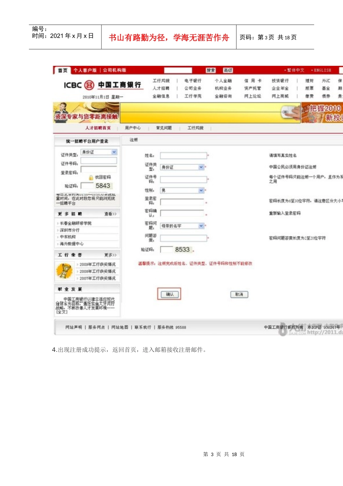The width and height of the screenshot is (343, 486).
Task: Click the login 验证码 input field
Action: click(87, 186)
